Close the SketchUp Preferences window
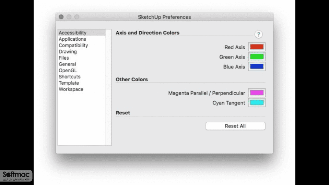This screenshot has height=185, width=329. [x=61, y=17]
